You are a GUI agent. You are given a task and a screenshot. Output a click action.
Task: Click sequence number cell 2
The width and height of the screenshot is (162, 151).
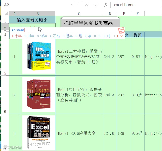15,95
